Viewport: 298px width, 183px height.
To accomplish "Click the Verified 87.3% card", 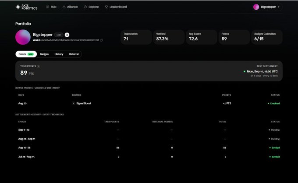I will click(169, 37).
